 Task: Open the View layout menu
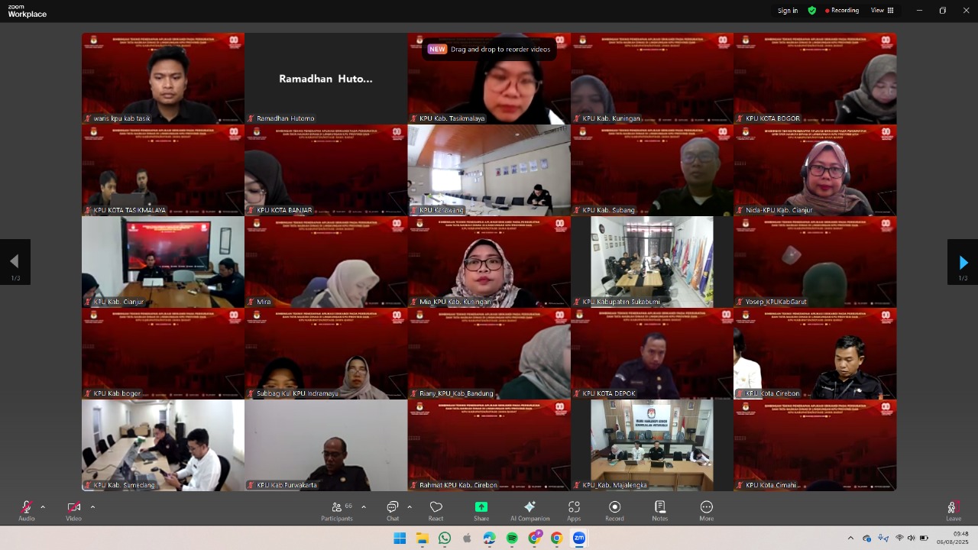[882, 11]
